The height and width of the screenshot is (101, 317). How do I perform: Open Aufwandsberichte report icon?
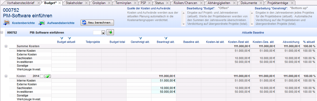pyautogui.click(x=42, y=23)
